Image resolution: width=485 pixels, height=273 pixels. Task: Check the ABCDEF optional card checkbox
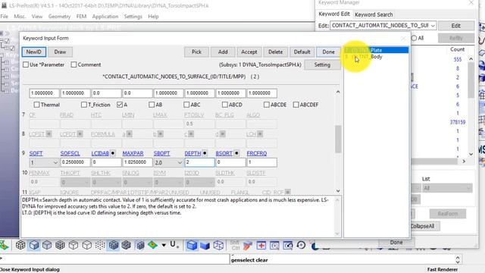(296, 105)
